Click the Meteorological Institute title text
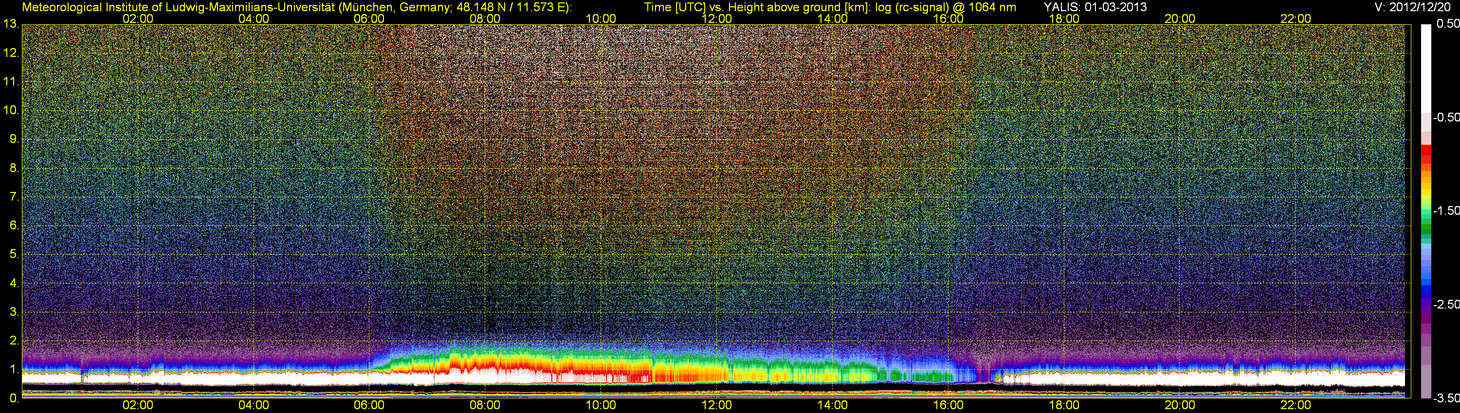Screen dimensions: 1460x413 click(297, 7)
